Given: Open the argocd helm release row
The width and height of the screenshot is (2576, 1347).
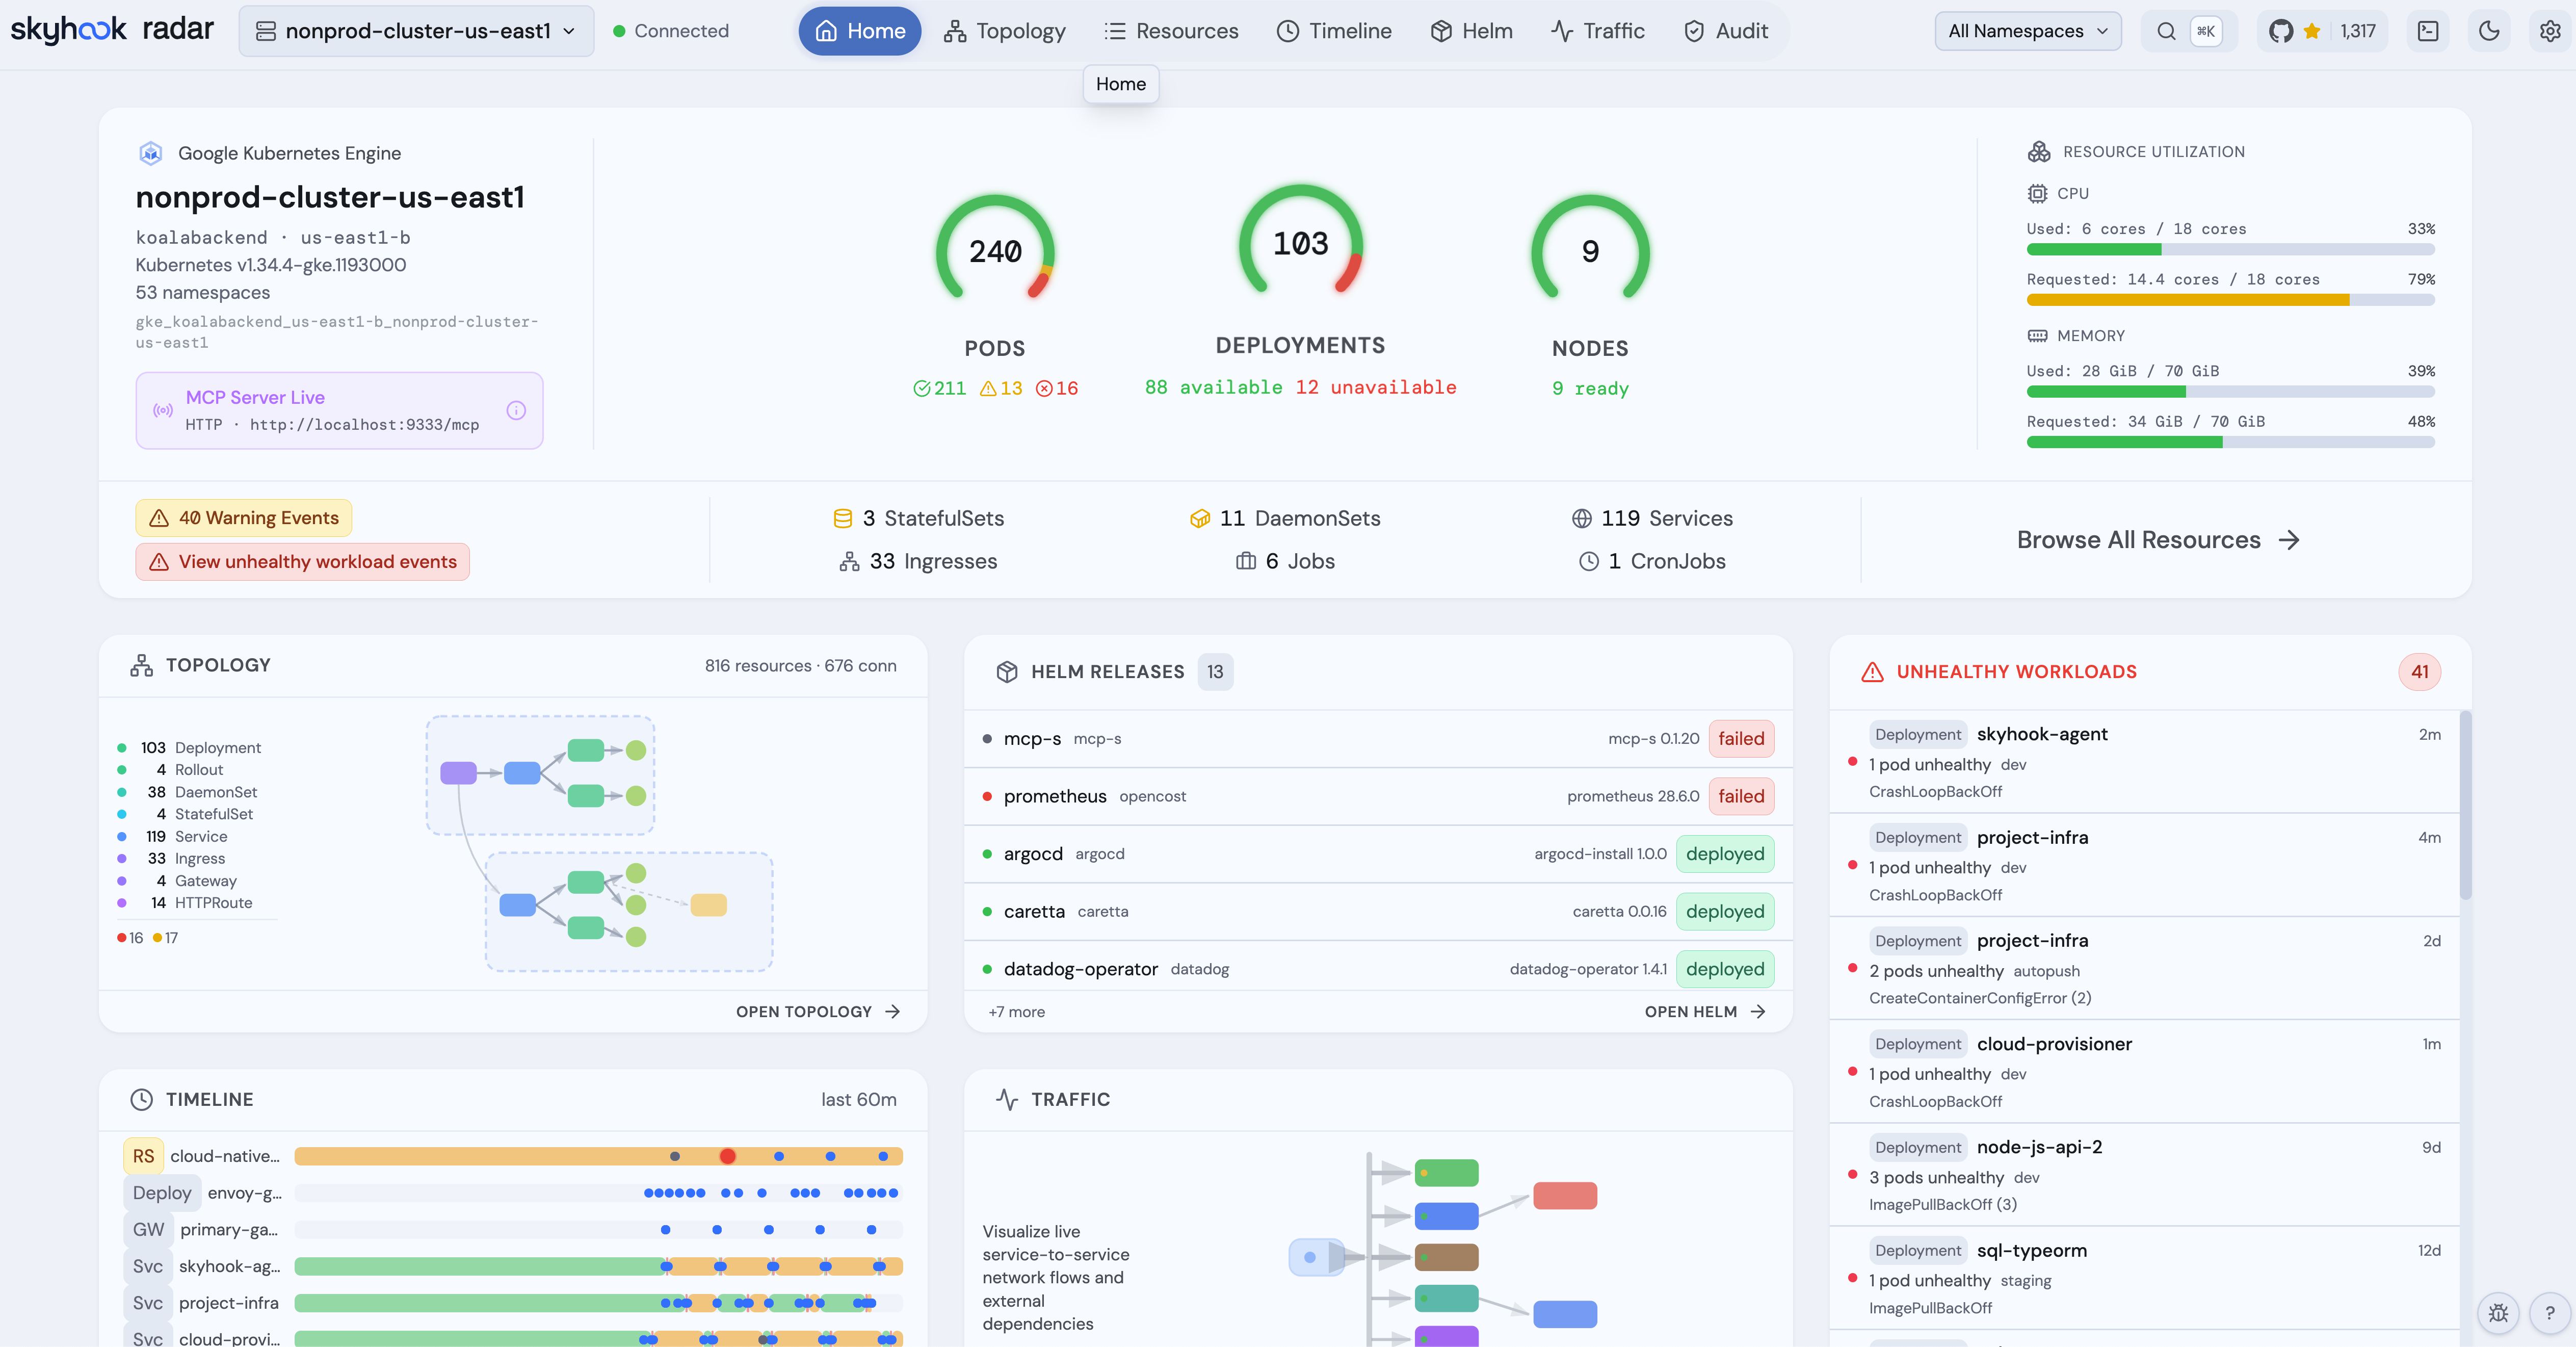Looking at the screenshot, I should [x=1378, y=854].
